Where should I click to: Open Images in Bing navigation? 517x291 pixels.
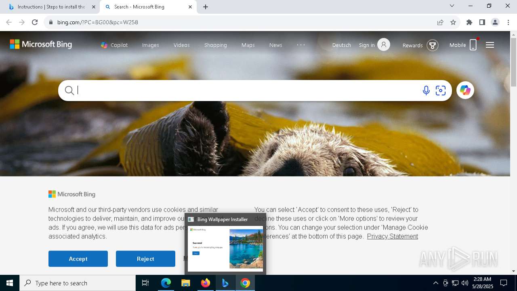coord(151,45)
